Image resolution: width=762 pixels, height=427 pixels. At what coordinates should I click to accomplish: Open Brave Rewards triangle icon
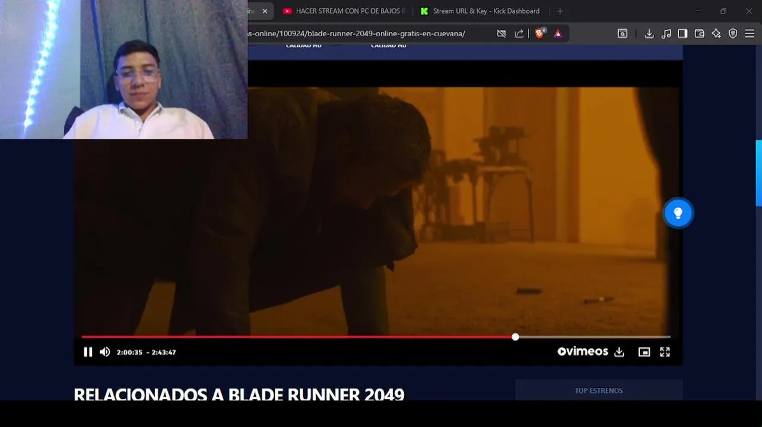pyautogui.click(x=558, y=34)
